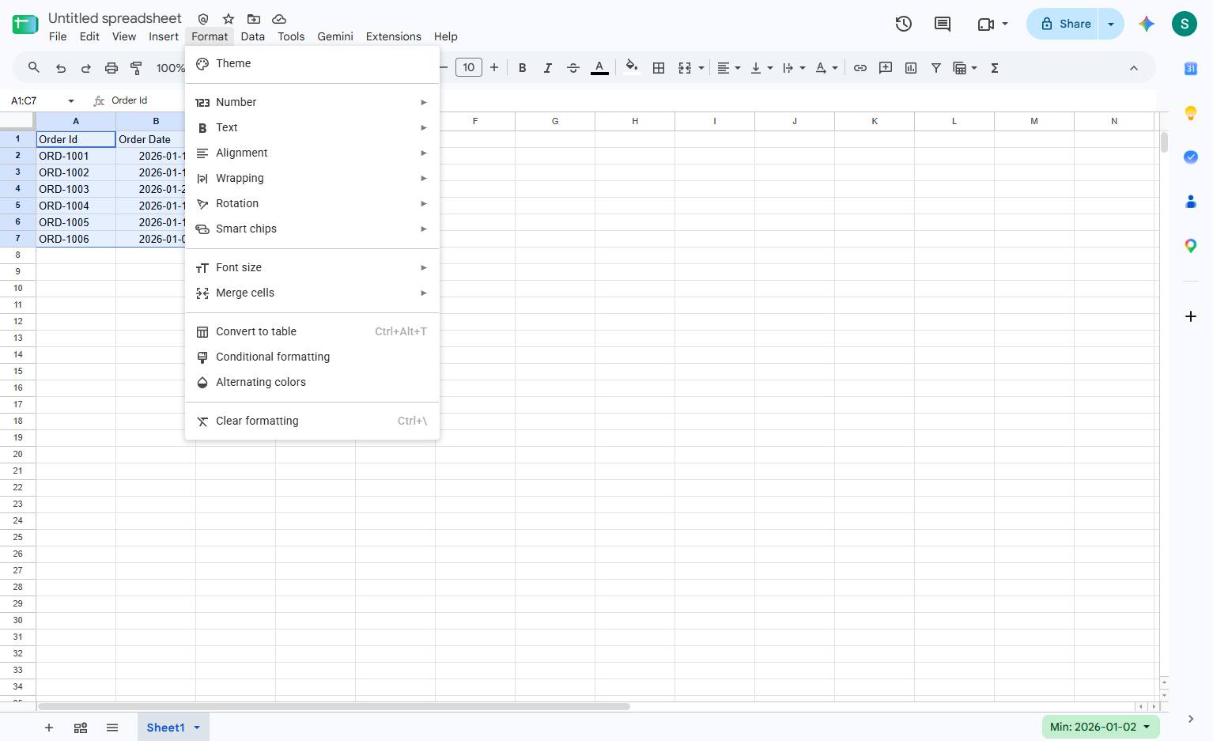1213x741 pixels.
Task: Undo the last action
Action: 61,68
